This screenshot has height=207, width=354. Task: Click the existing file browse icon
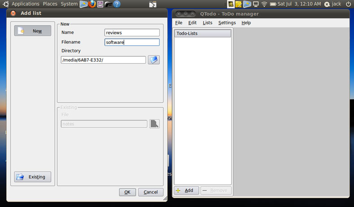tap(155, 124)
